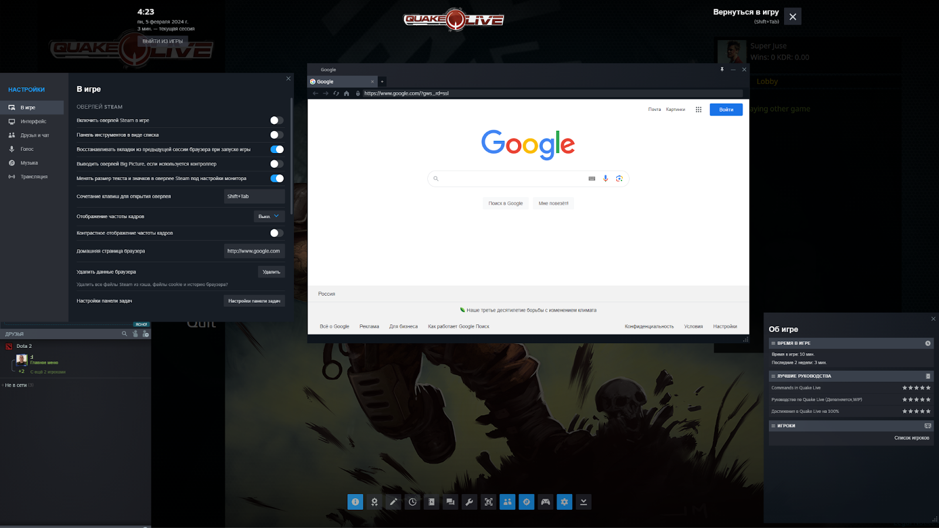The height and width of the screenshot is (528, 939).
Task: Open playtime clock icon in overlay toolbar
Action: 413,502
